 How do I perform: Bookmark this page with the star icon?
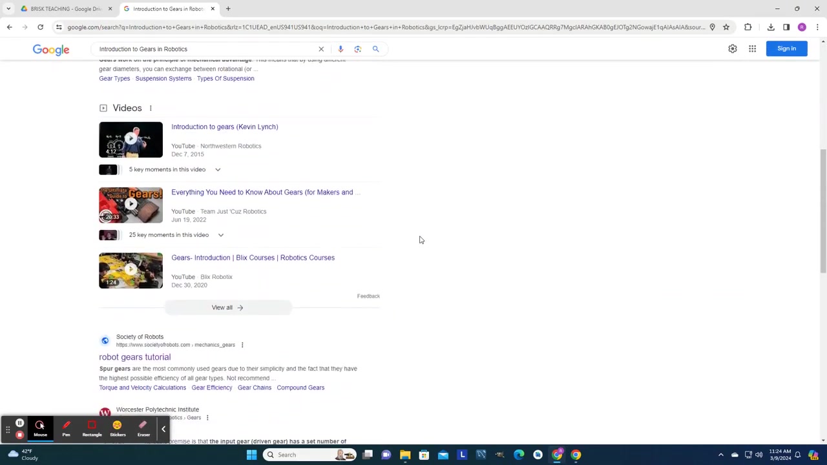726,27
